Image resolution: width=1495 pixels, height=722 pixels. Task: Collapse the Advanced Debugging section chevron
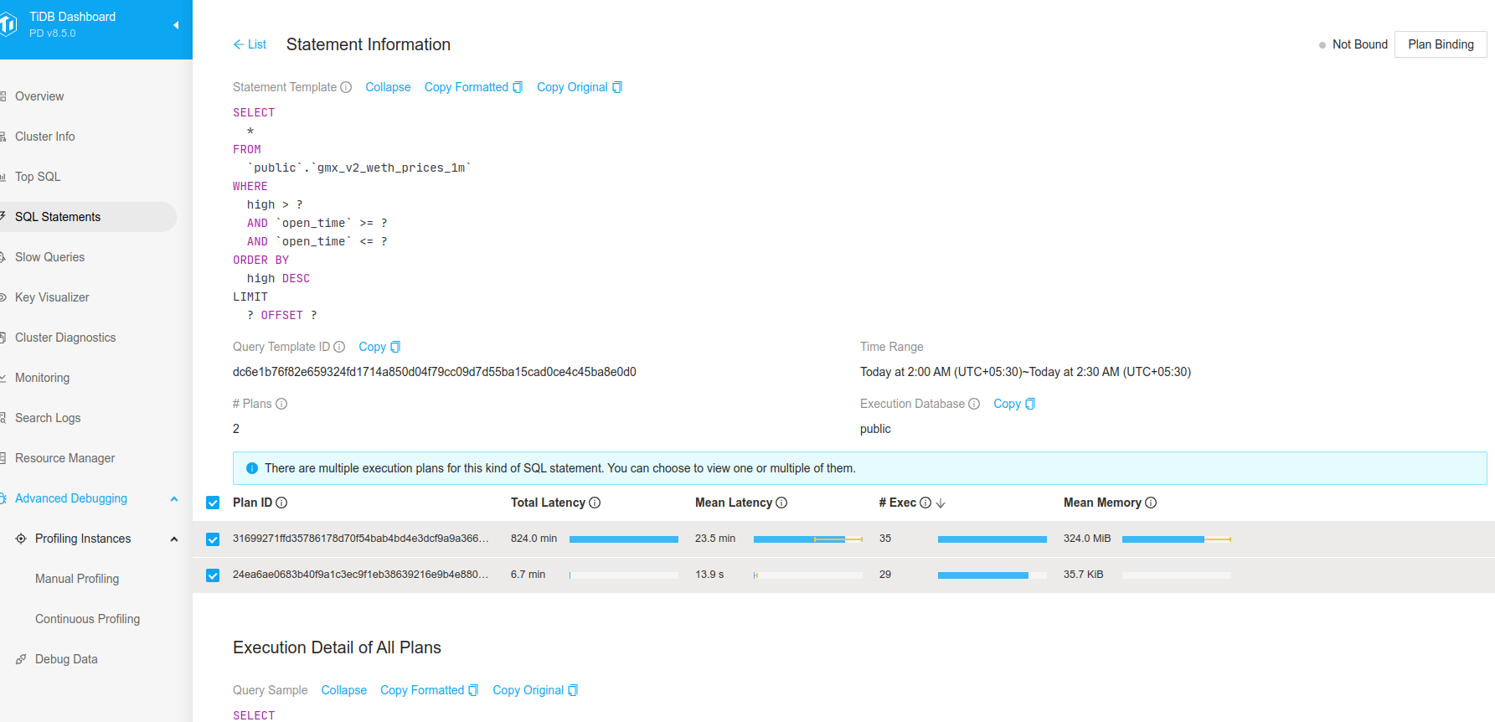[x=174, y=498]
